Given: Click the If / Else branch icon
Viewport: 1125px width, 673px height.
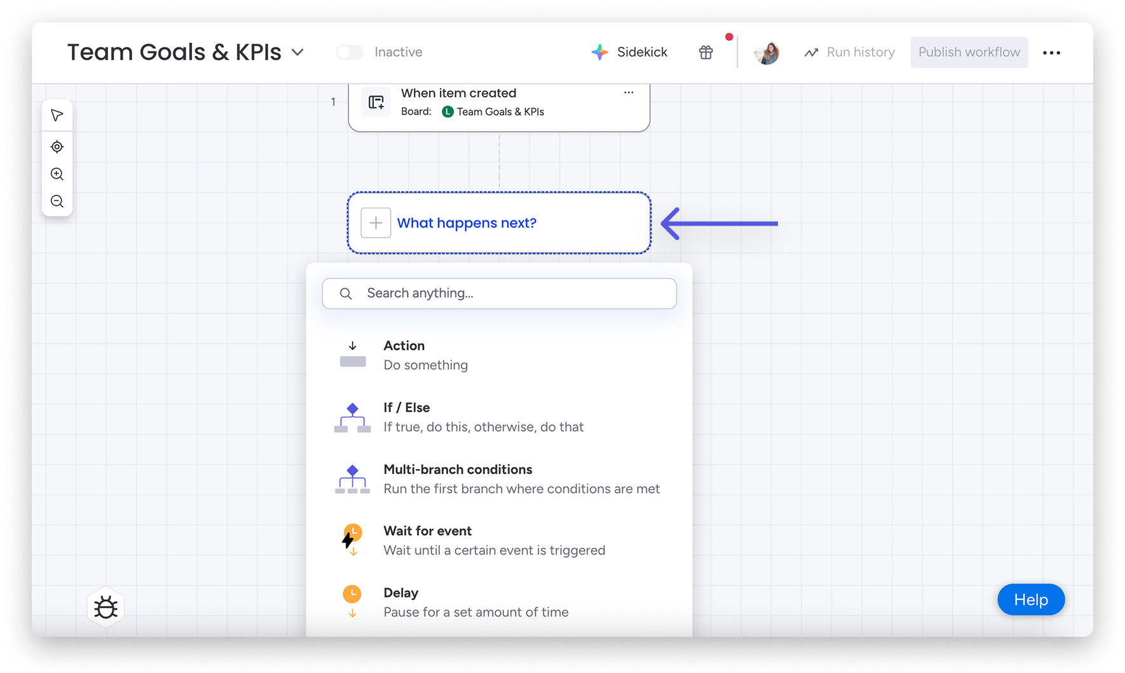Looking at the screenshot, I should click(353, 418).
